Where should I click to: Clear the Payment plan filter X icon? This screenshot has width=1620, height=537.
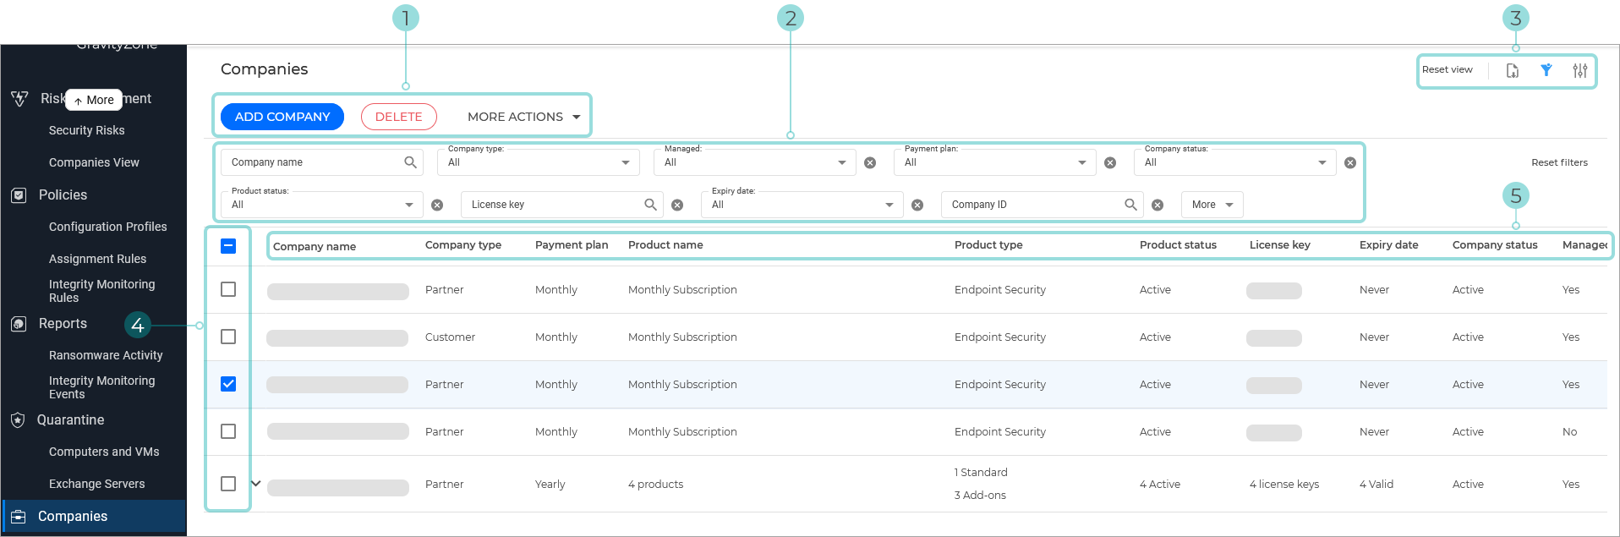(1110, 163)
